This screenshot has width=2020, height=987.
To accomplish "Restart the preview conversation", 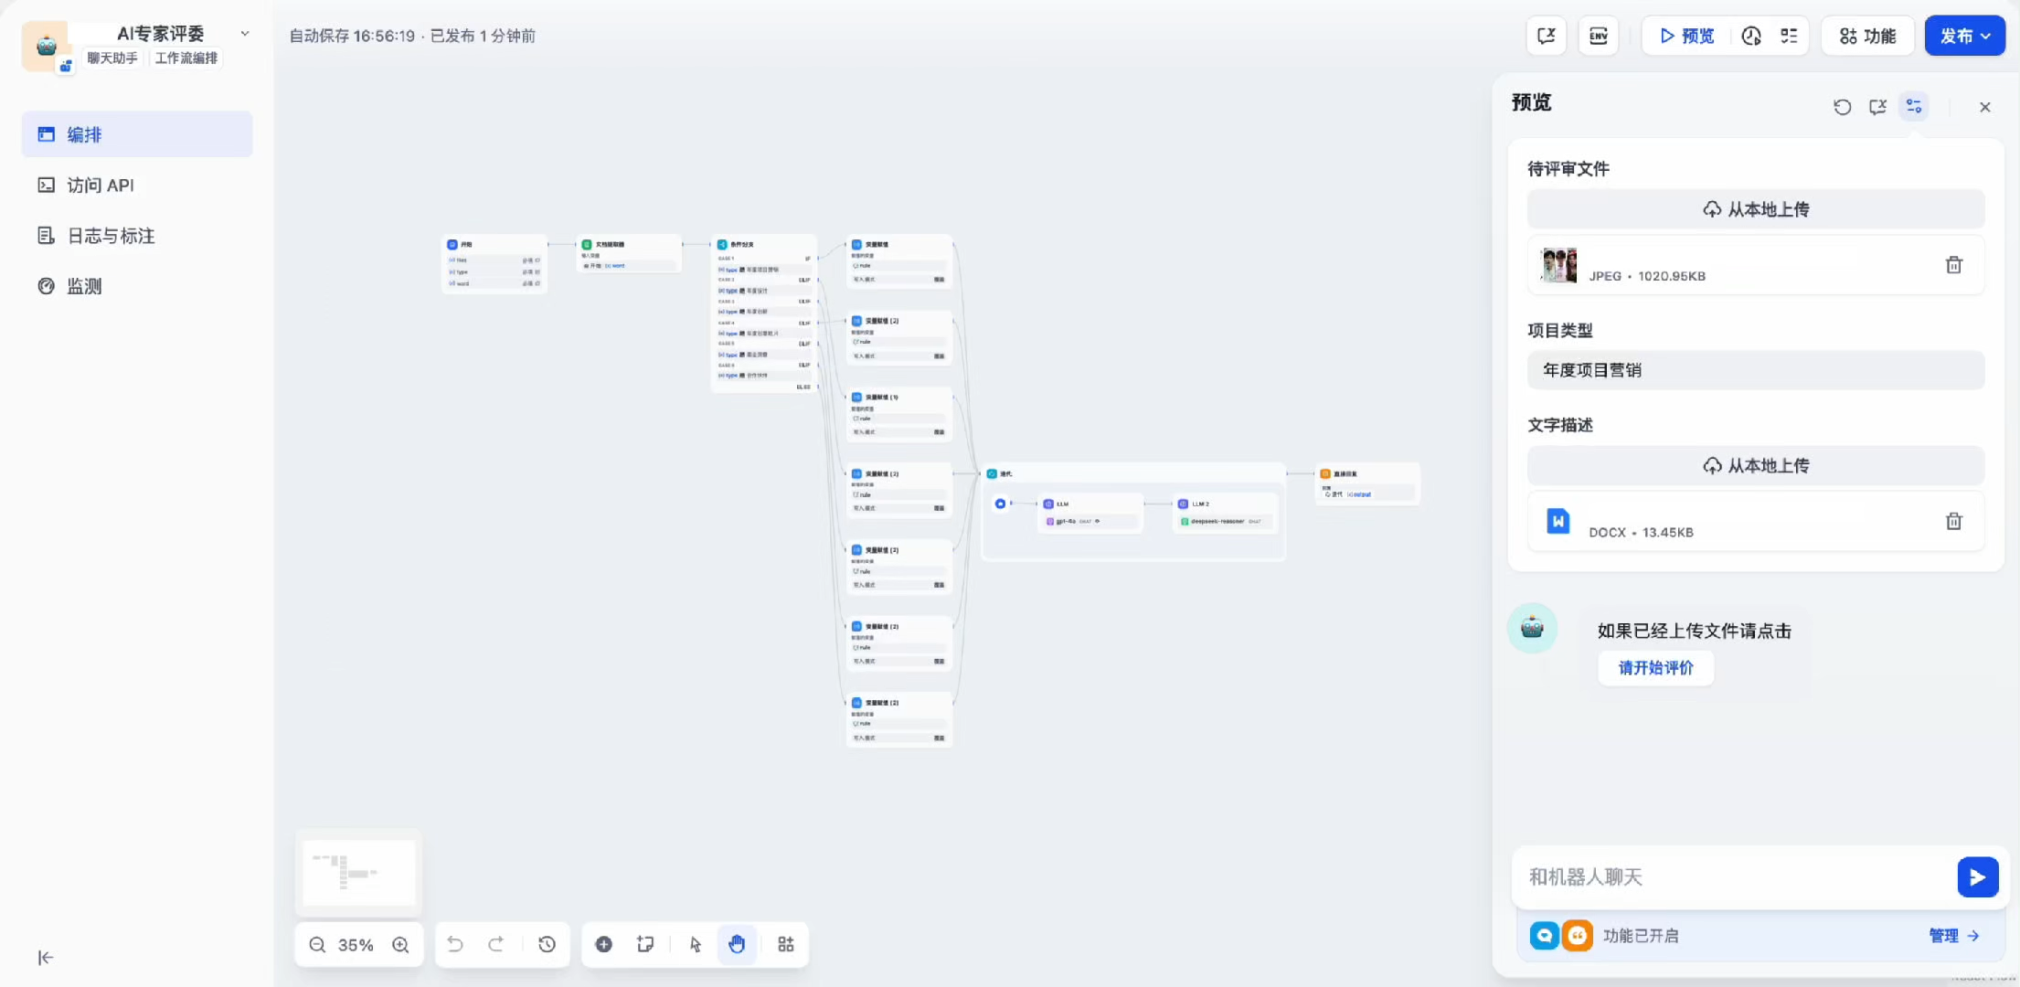I will [1843, 107].
